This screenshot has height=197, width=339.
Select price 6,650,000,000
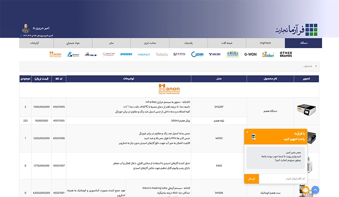click(42, 193)
